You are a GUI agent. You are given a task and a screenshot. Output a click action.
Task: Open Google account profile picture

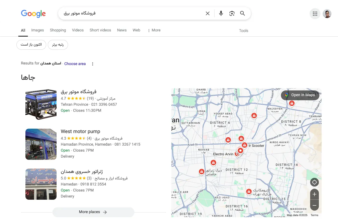[327, 14]
